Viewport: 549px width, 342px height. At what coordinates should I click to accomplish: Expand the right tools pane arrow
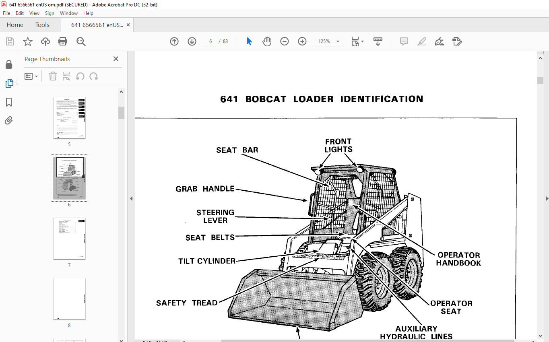[547, 198]
